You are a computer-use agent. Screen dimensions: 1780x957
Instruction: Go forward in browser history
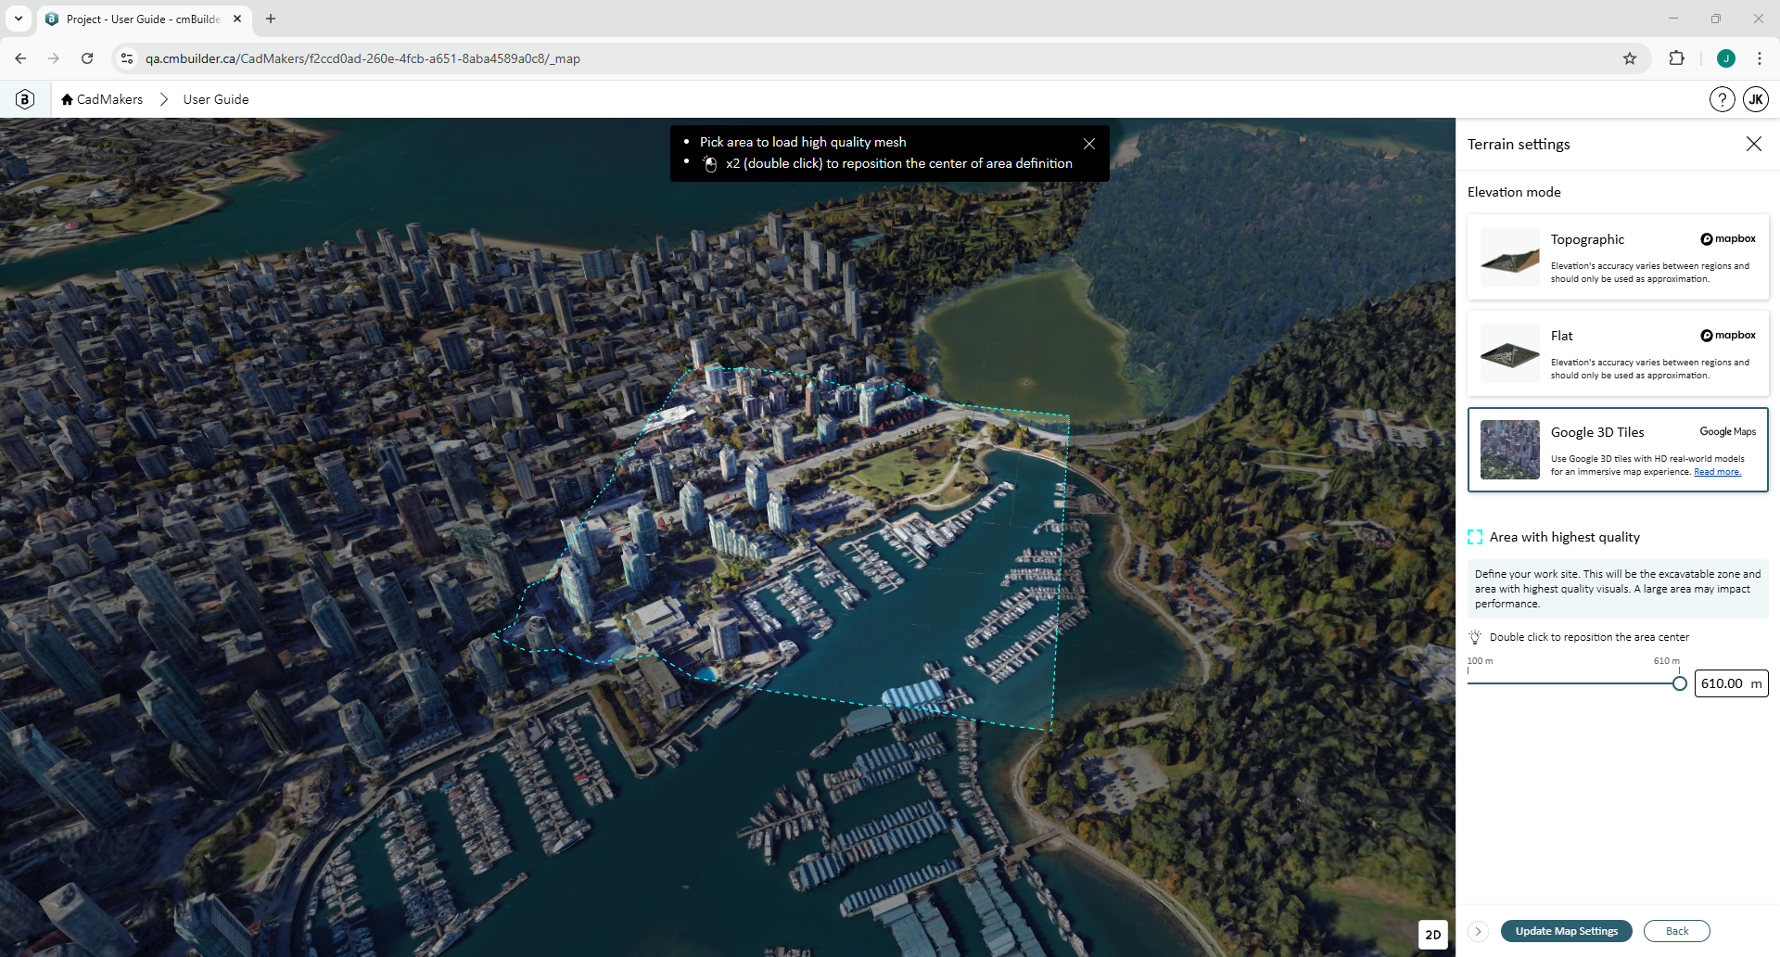tap(54, 58)
